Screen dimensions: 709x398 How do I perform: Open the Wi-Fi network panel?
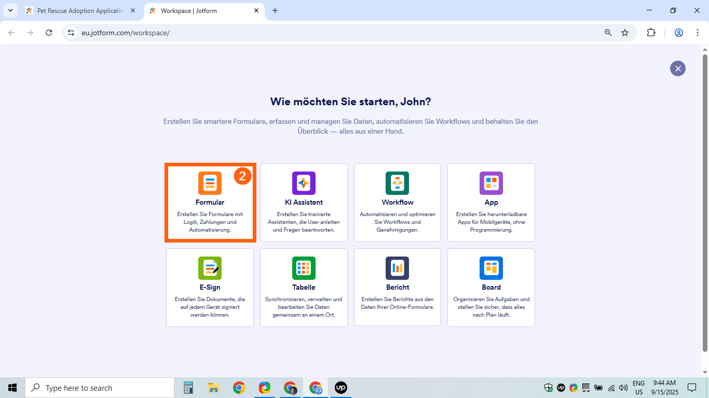[611, 388]
